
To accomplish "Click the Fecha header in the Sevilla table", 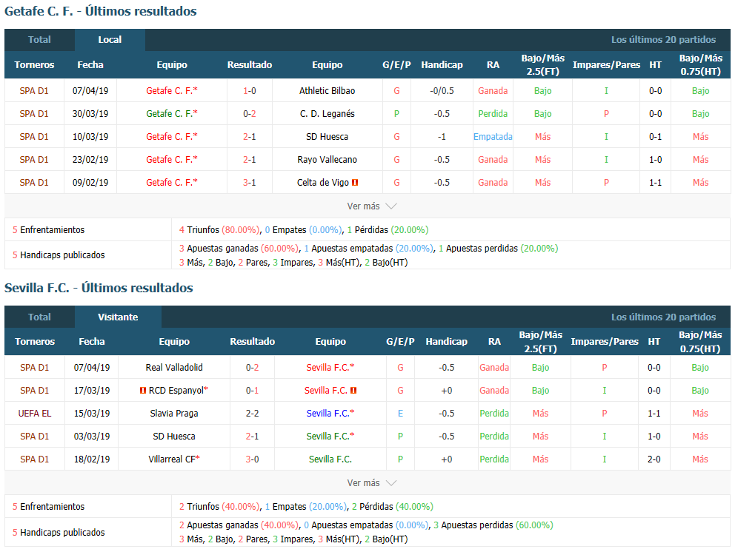I will pos(92,342).
